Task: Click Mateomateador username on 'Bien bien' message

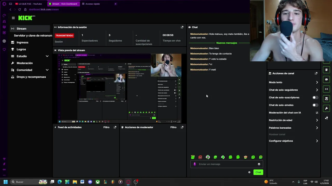Action: tap(199, 48)
